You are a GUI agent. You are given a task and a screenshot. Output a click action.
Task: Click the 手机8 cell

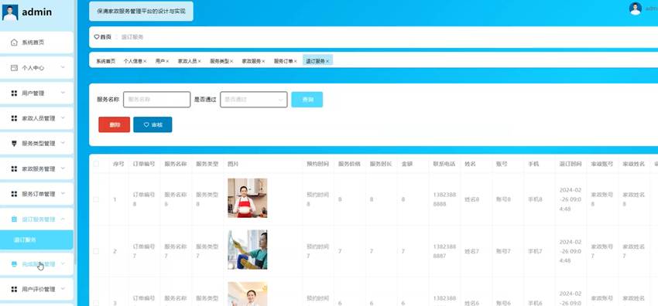[x=535, y=199]
